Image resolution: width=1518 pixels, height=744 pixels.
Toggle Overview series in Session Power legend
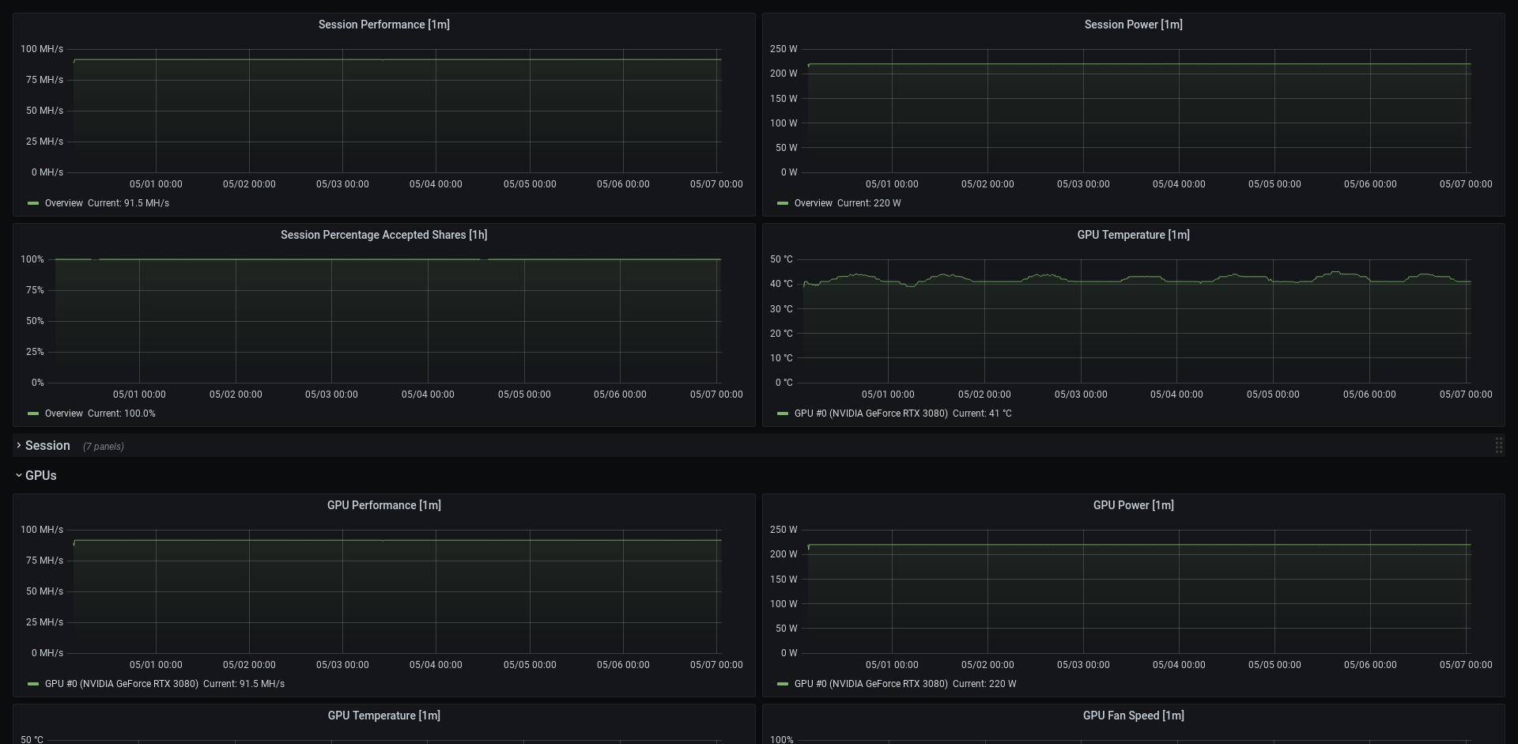(x=814, y=203)
